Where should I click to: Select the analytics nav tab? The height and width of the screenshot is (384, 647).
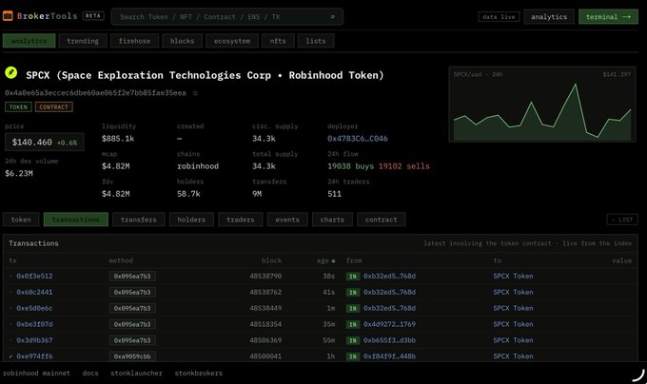coord(29,41)
